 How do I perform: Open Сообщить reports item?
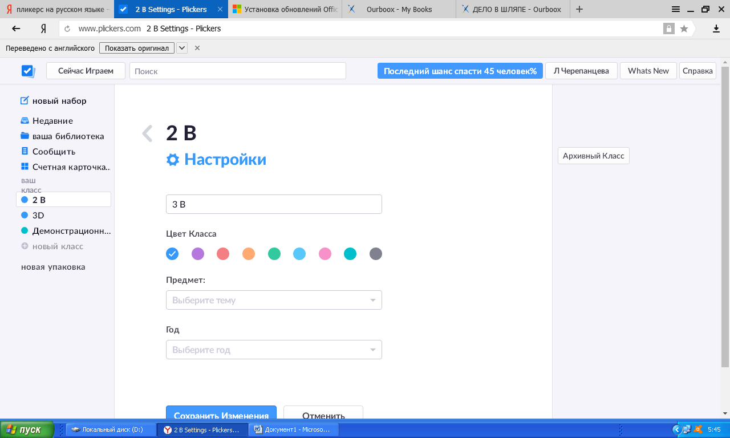[48, 152]
